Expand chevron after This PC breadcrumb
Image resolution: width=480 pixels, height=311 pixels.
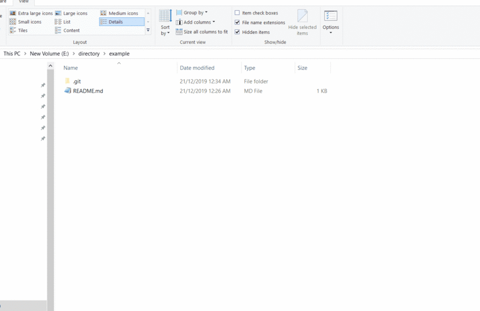click(25, 54)
